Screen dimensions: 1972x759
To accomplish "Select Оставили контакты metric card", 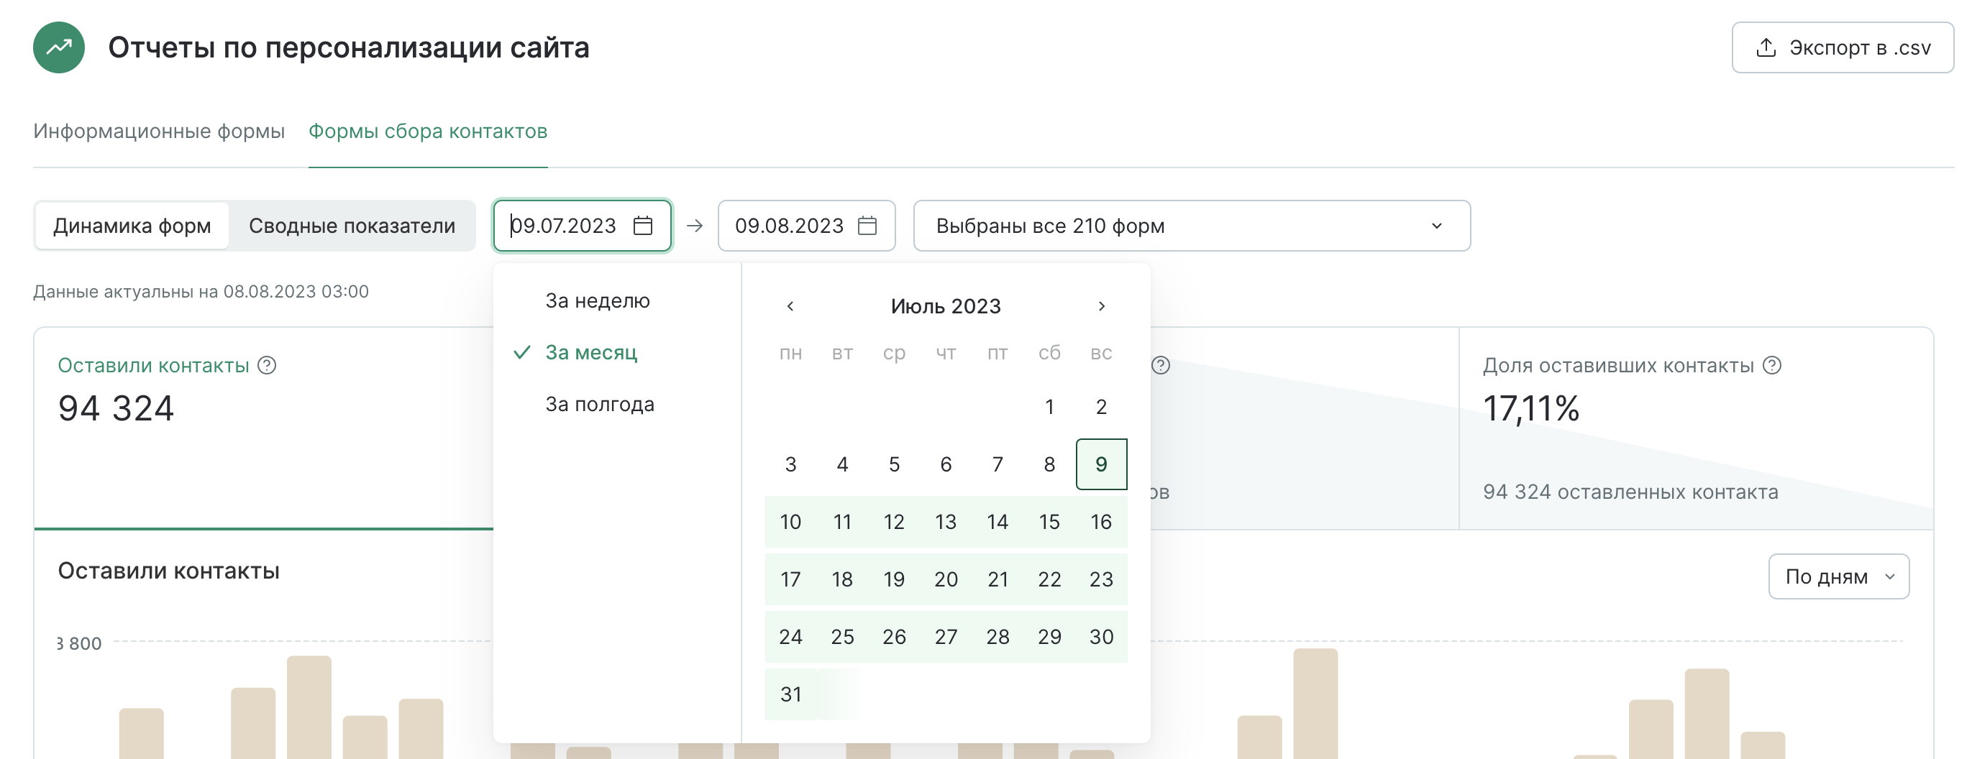I will pos(264,428).
